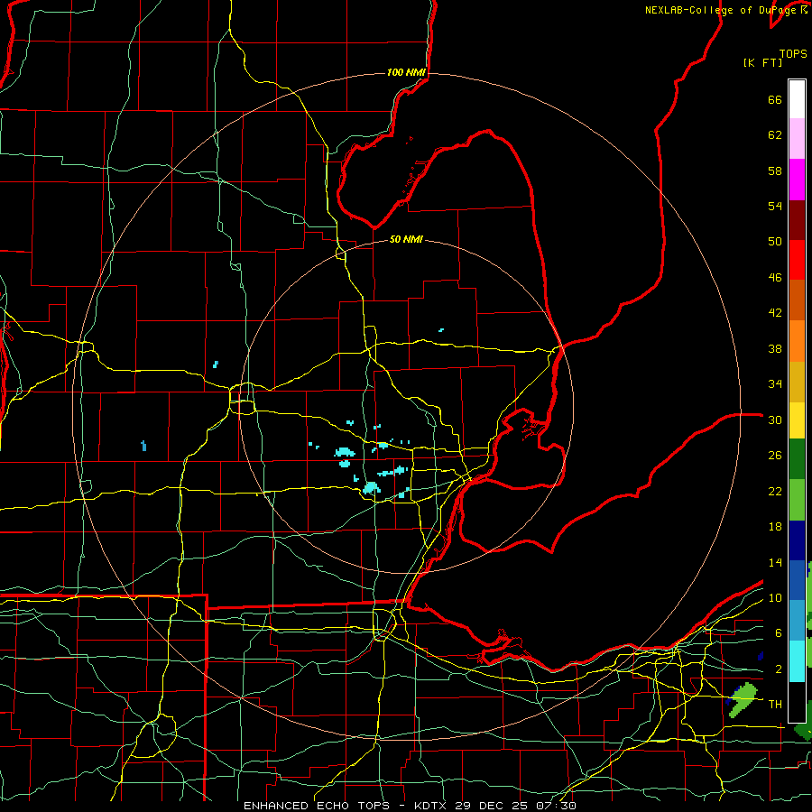Image resolution: width=812 pixels, height=812 pixels.
Task: Click the legend value "22"
Action: pyautogui.click(x=775, y=491)
